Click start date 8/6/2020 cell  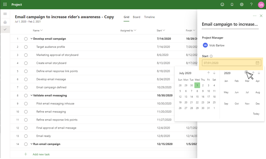[x=163, y=55]
